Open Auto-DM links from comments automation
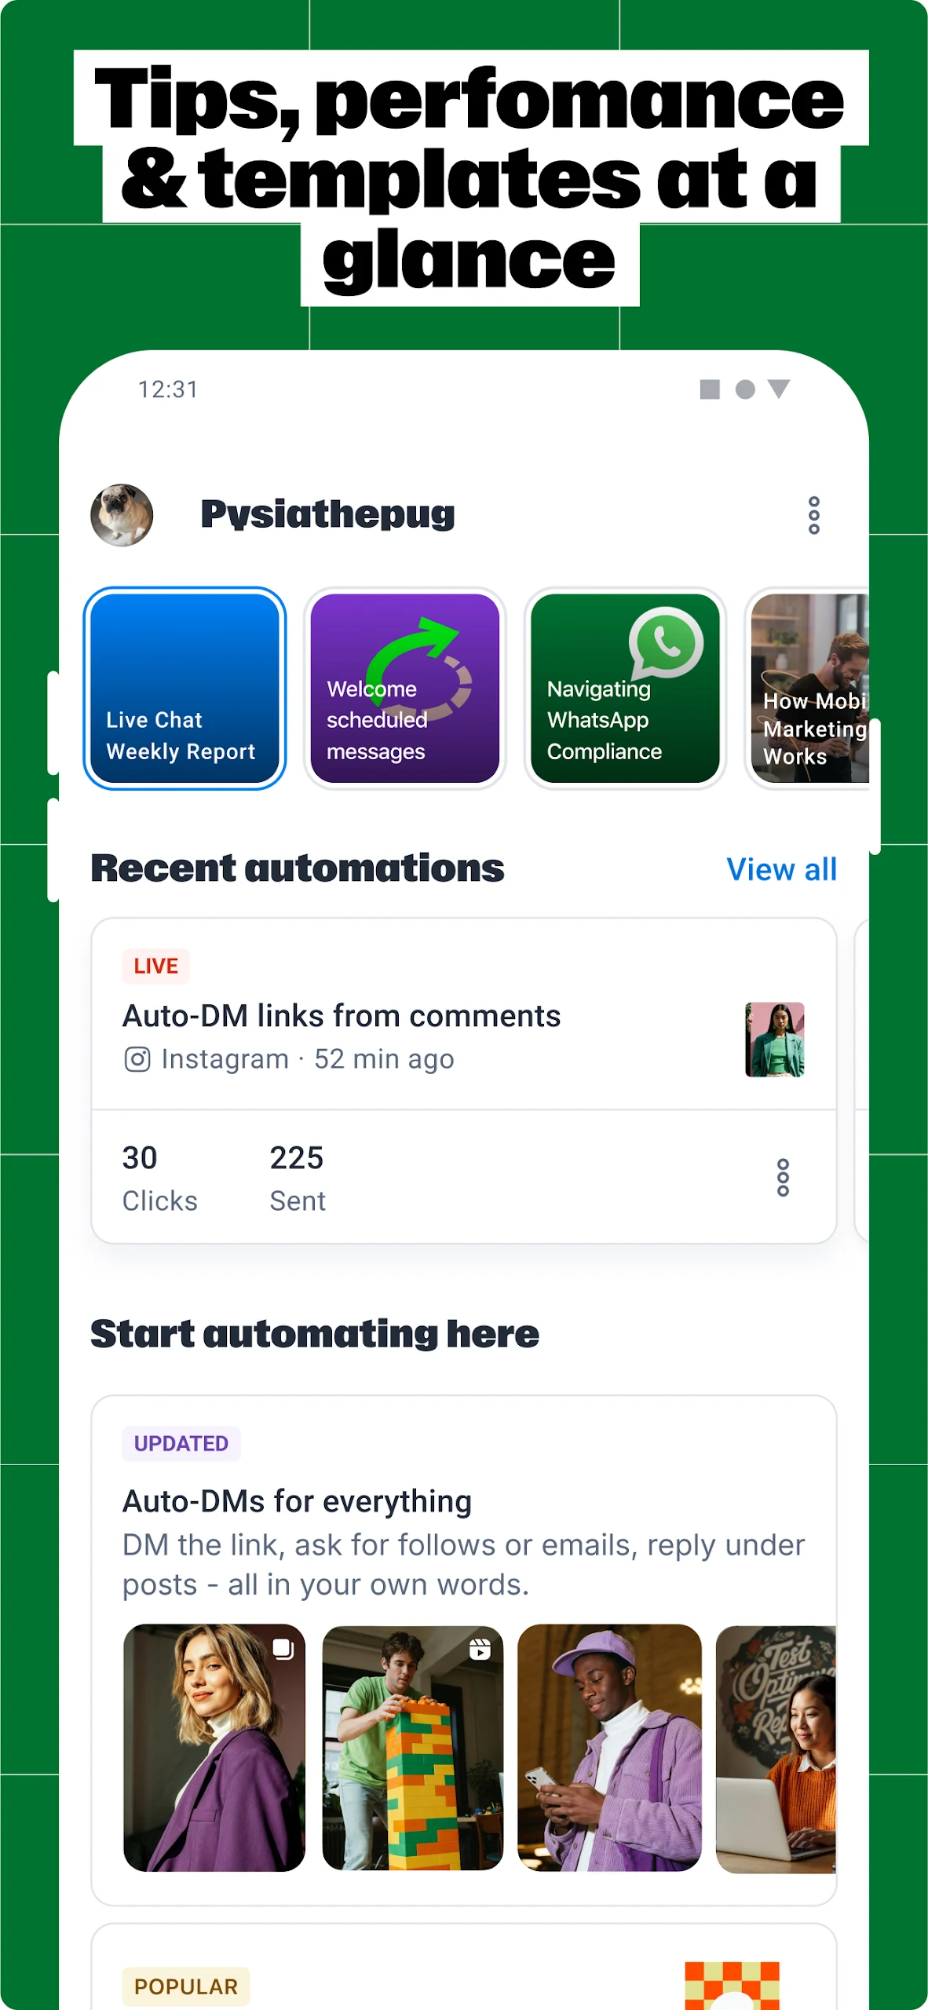 464,1014
